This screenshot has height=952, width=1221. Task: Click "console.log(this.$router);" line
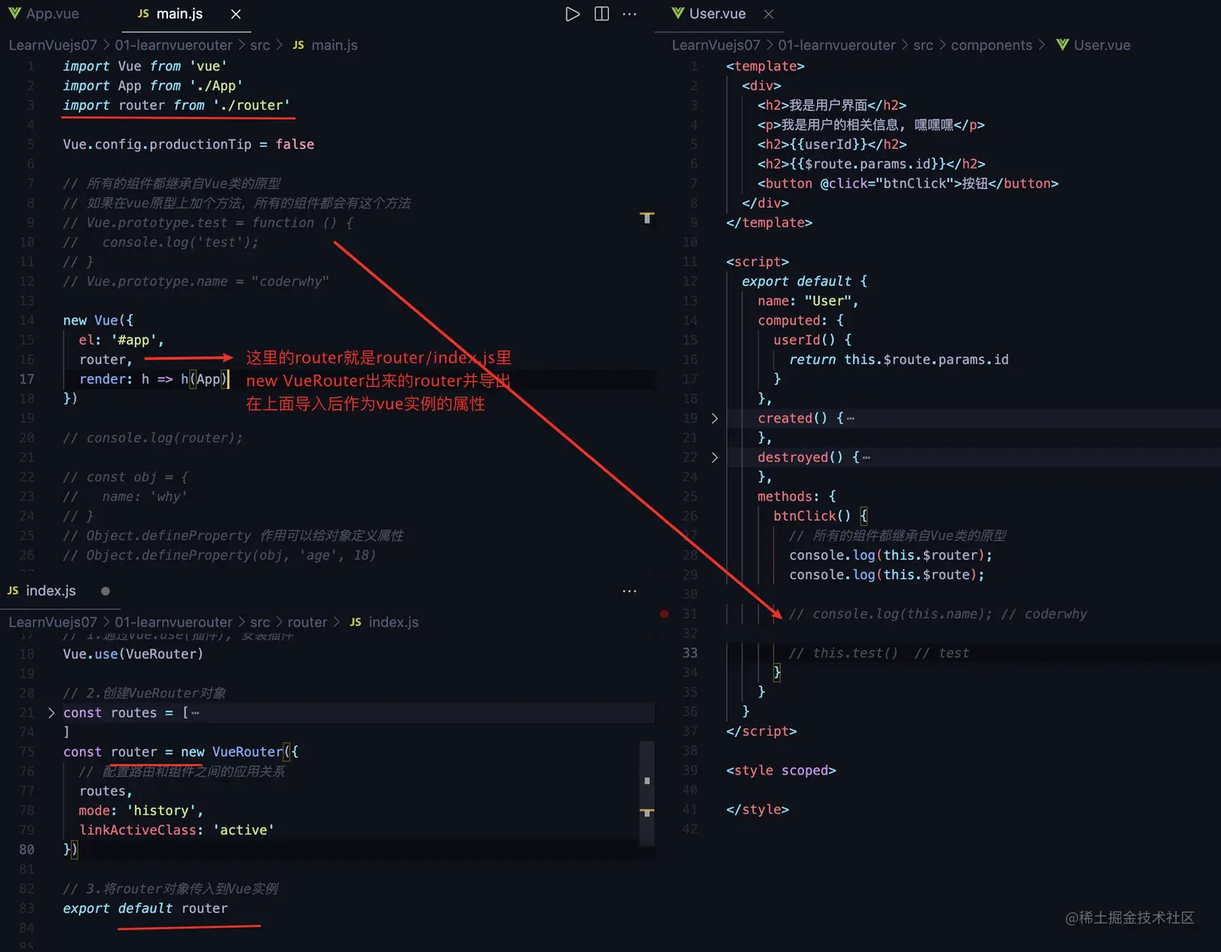coord(891,555)
